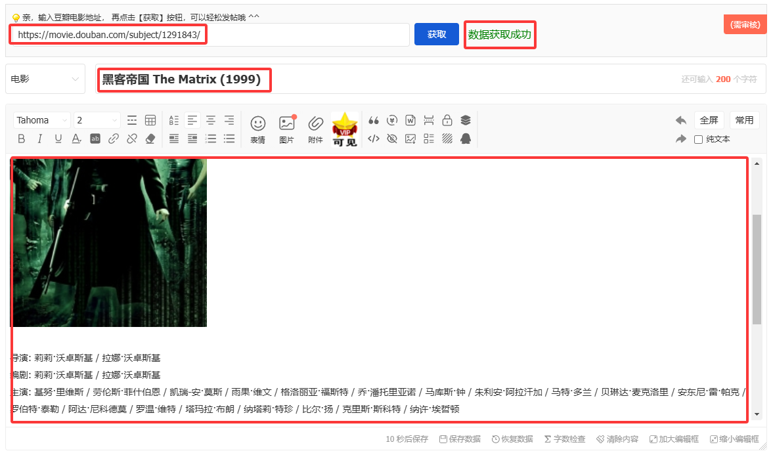Click the 编剧 writer line in the editor
Screen dimensions: 773x455
86,375
